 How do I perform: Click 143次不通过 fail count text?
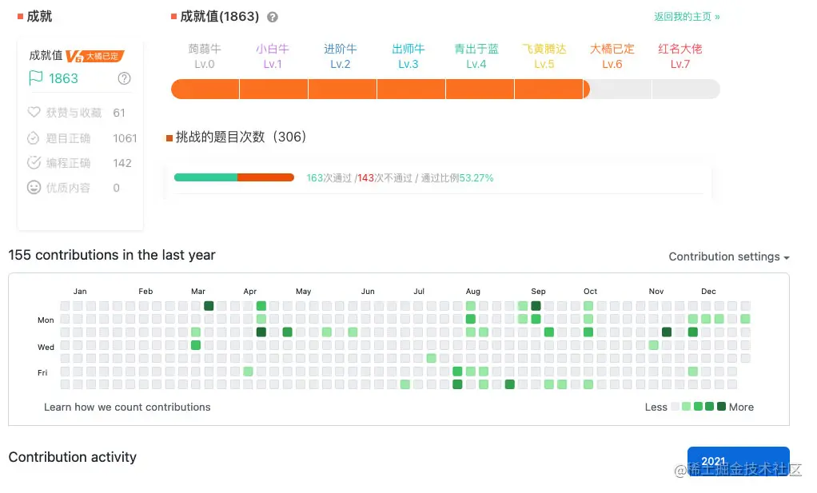click(x=385, y=178)
